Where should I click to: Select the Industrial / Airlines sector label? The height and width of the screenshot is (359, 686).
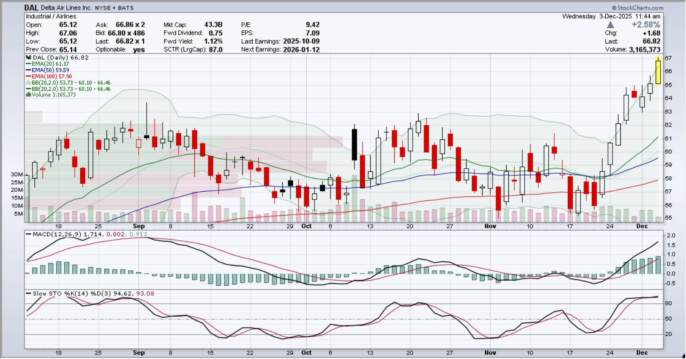51,17
